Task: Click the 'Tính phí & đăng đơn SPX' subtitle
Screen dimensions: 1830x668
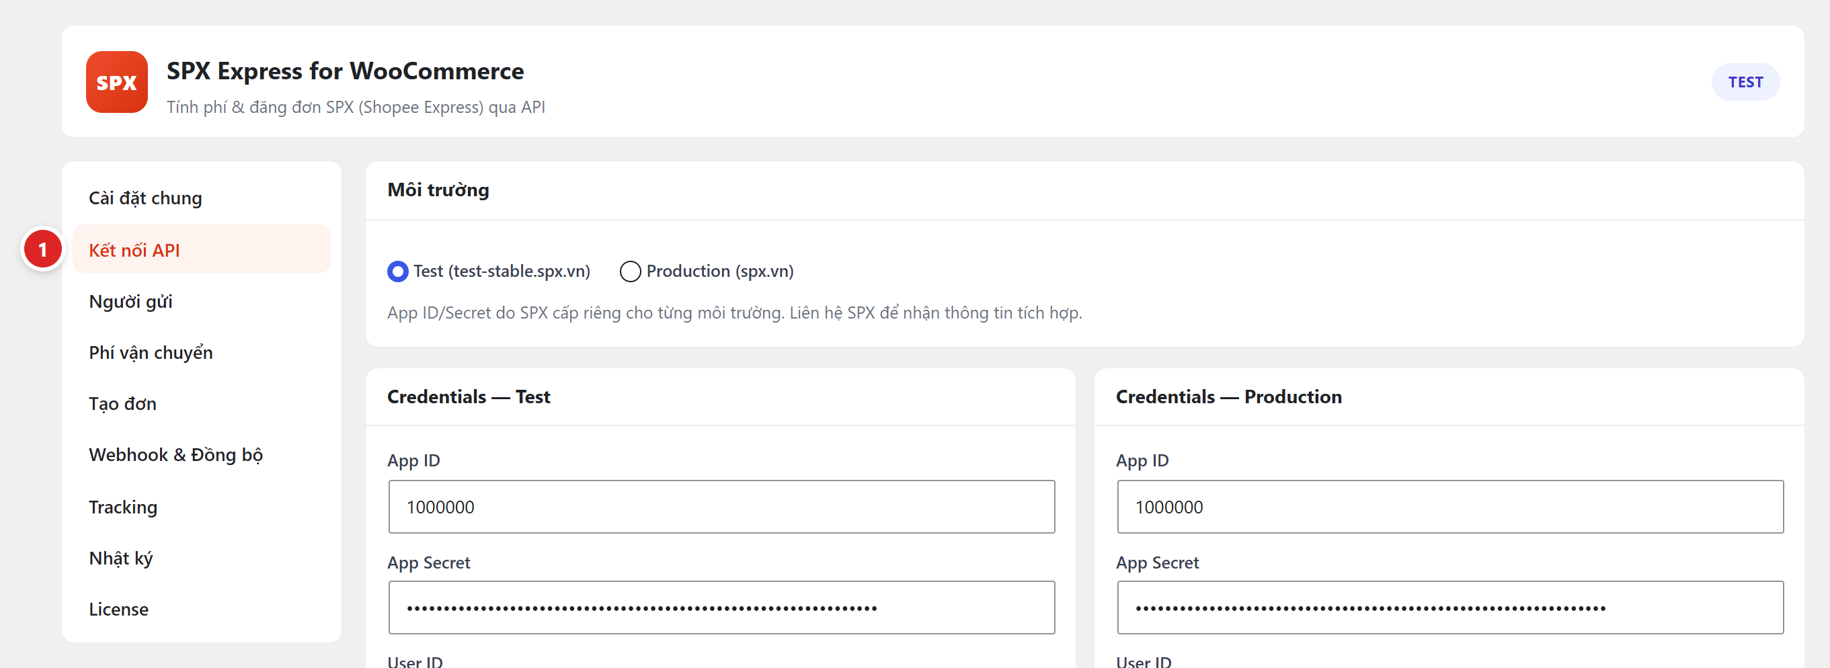Action: (x=356, y=108)
